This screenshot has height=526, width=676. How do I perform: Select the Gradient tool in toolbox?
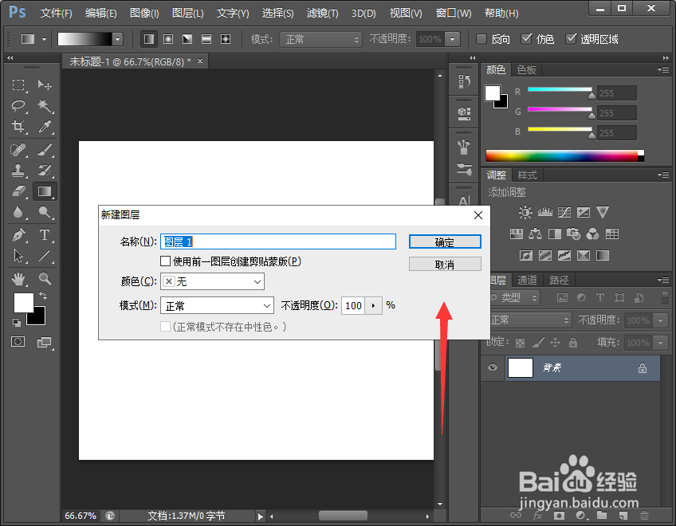(45, 191)
